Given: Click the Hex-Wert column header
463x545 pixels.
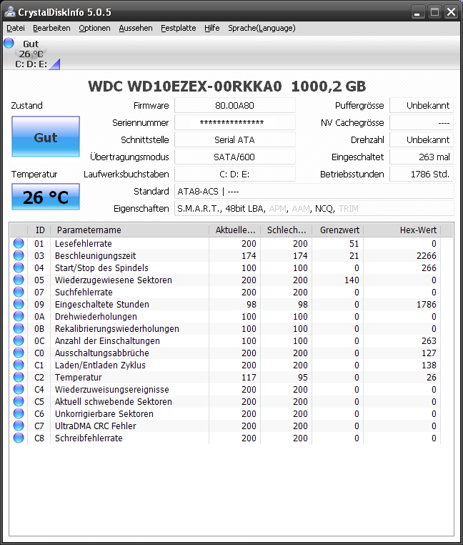Looking at the screenshot, I should pos(402,230).
